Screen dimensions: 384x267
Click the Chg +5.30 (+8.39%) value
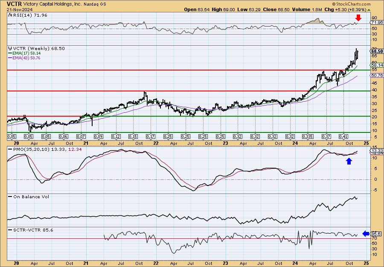pyautogui.click(x=345, y=9)
